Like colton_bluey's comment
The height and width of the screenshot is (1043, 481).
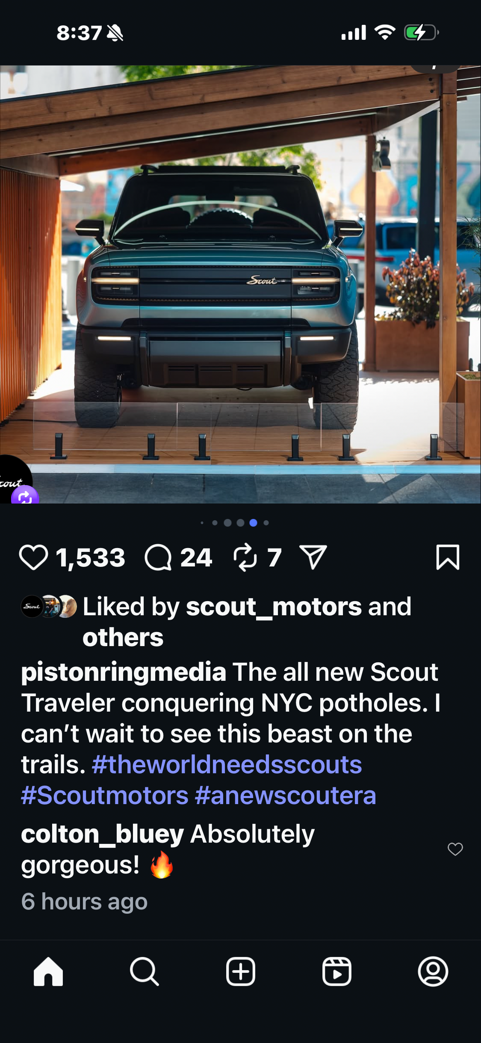[x=455, y=849]
